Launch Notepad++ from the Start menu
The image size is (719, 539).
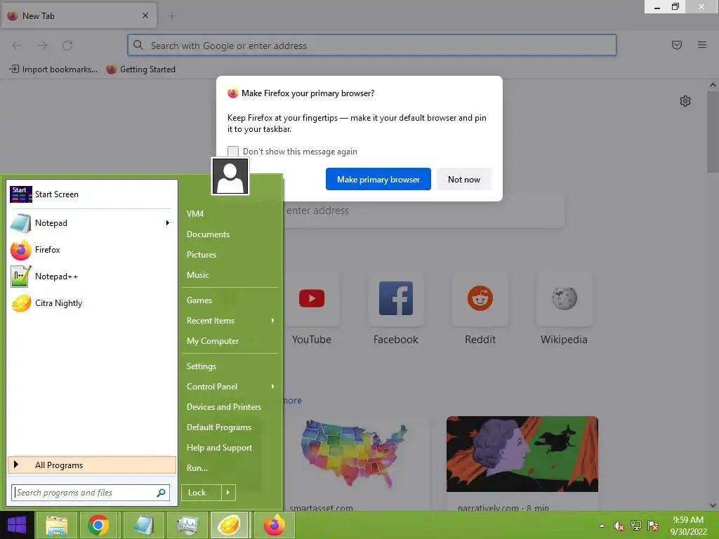(92, 277)
